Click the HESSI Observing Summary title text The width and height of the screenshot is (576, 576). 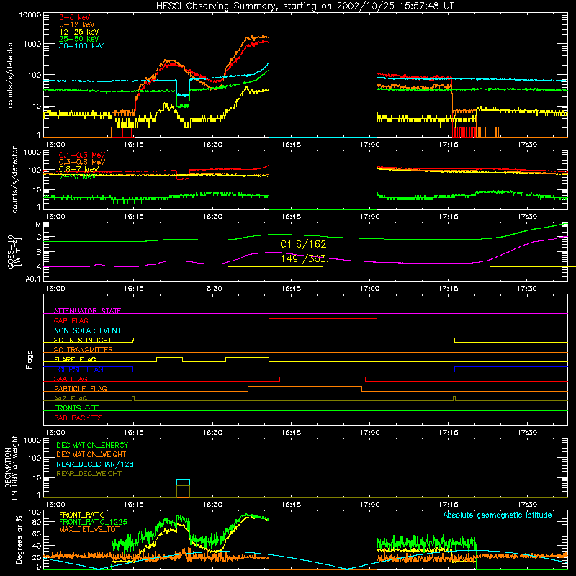(305, 6)
